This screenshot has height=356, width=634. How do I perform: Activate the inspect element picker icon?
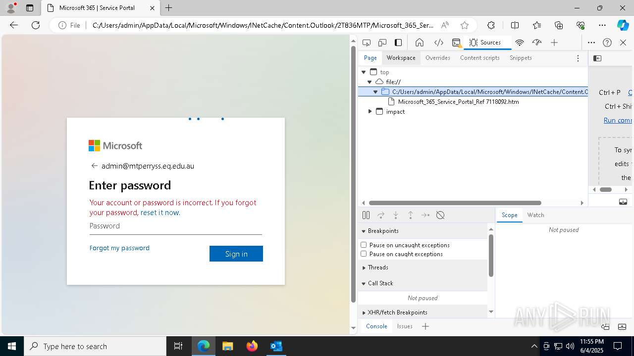367,43
